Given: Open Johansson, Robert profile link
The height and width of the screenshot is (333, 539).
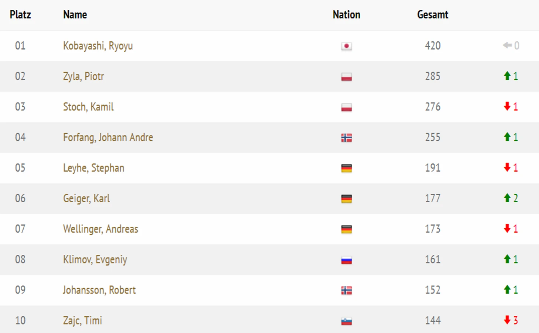Looking at the screenshot, I should pyautogui.click(x=99, y=290).
